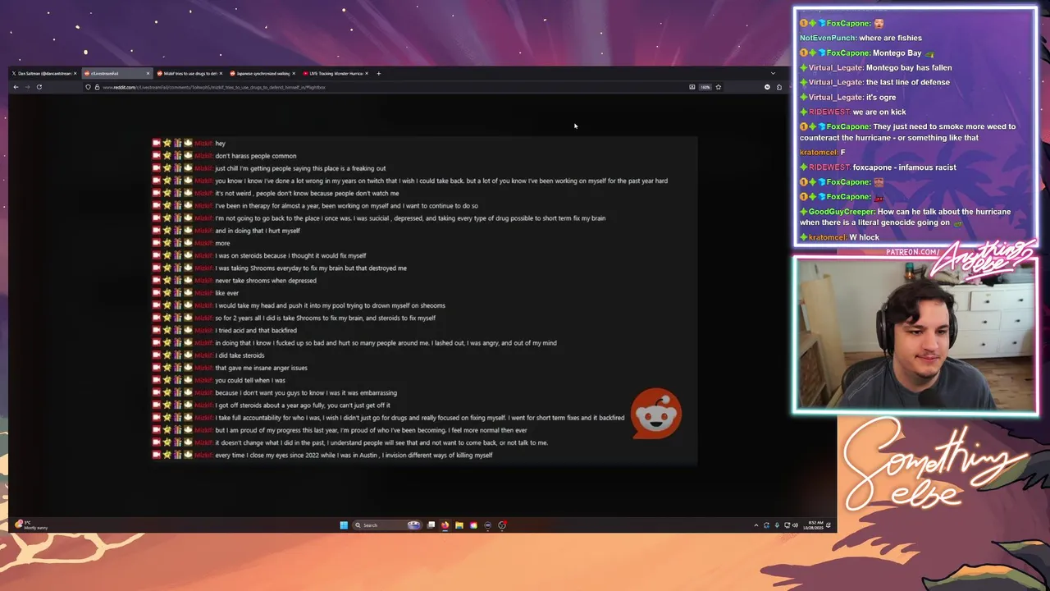Open the red-badged app on the taskbar
Image resolution: width=1050 pixels, height=591 pixels.
point(502,525)
